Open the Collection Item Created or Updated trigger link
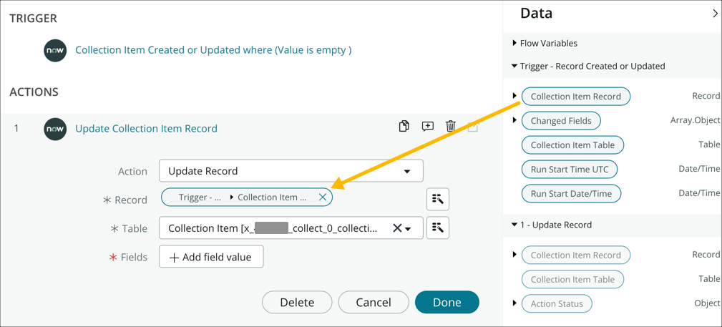 pos(213,50)
